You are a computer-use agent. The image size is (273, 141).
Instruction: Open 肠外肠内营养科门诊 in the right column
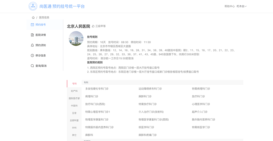pos(204,119)
